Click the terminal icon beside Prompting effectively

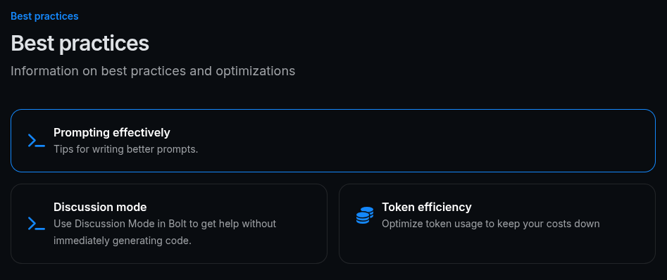(x=37, y=141)
